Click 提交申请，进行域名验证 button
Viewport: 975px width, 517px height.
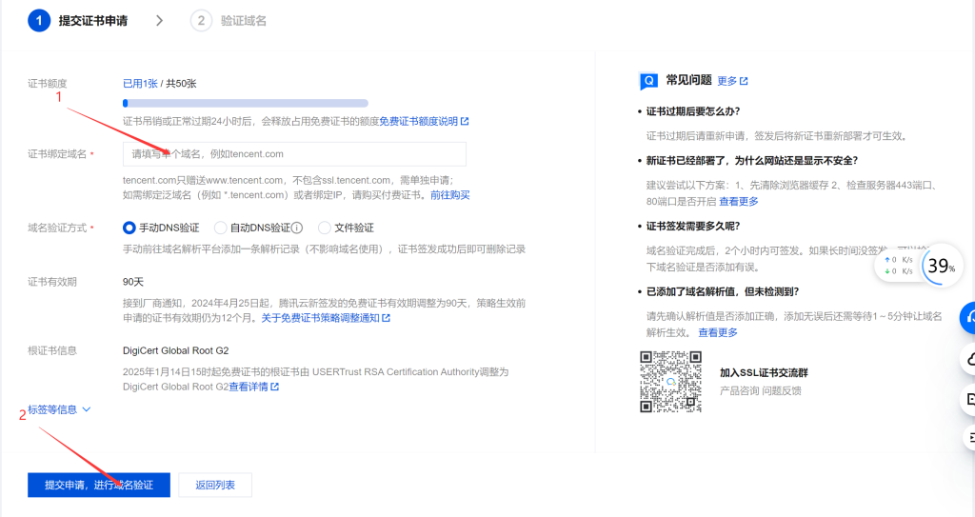[98, 485]
